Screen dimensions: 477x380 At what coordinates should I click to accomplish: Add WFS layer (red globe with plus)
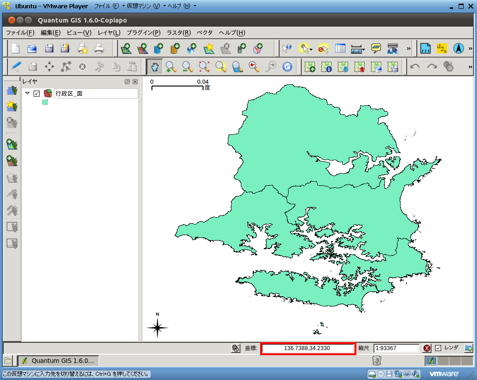[x=258, y=48]
